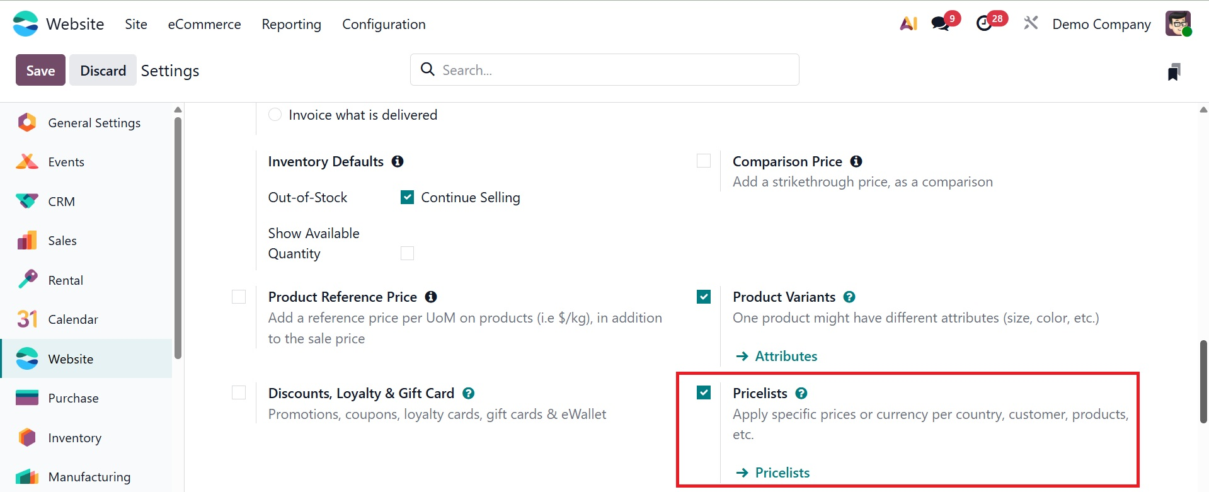The height and width of the screenshot is (492, 1209).
Task: Click the Save button
Action: pyautogui.click(x=40, y=71)
